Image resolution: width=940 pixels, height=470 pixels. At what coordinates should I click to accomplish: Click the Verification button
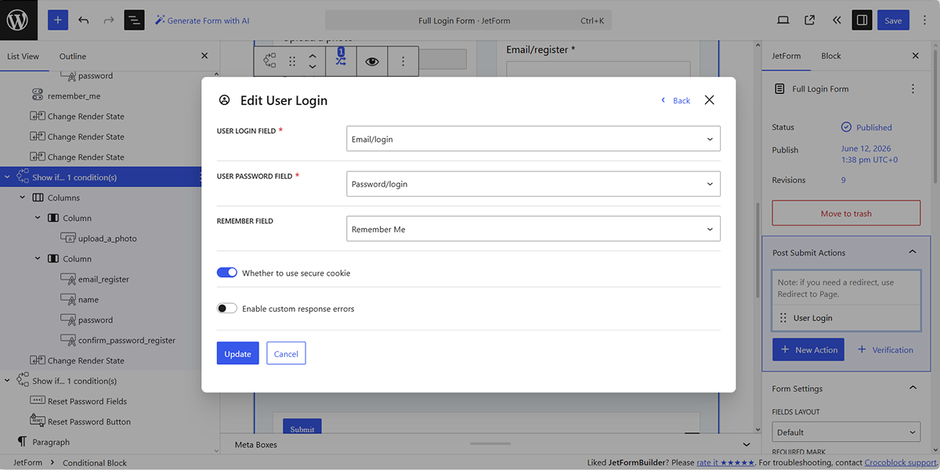(x=886, y=349)
